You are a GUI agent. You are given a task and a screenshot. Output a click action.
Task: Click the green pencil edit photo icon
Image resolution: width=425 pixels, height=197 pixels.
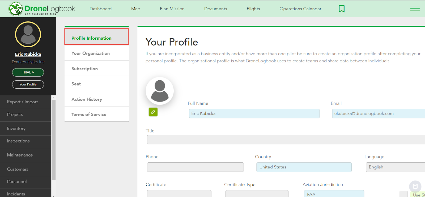(x=153, y=112)
